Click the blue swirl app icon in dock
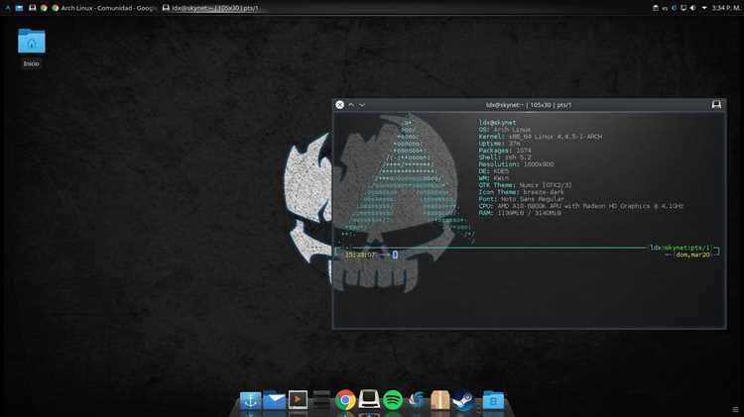The height and width of the screenshot is (417, 744). pos(416,400)
